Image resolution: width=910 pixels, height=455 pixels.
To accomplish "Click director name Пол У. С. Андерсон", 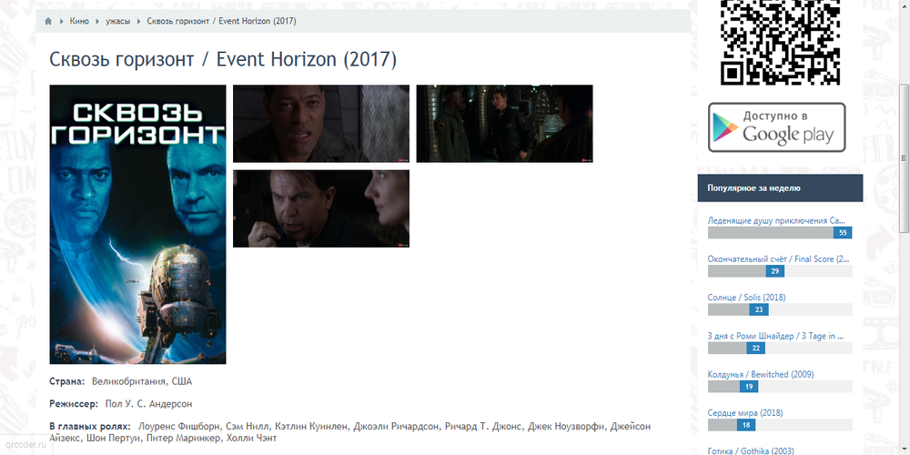I will coord(148,403).
